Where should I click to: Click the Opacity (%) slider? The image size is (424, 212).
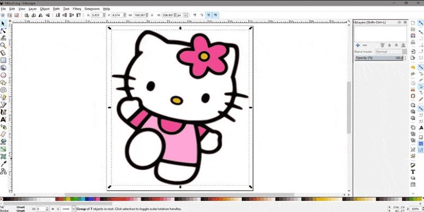pyautogui.click(x=379, y=57)
